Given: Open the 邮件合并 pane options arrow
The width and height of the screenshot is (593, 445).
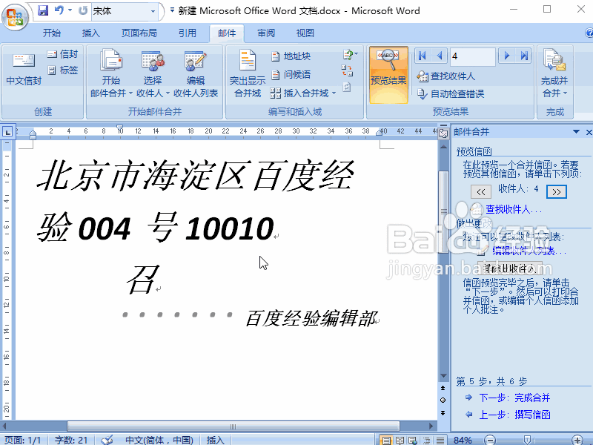Looking at the screenshot, I should 576,132.
